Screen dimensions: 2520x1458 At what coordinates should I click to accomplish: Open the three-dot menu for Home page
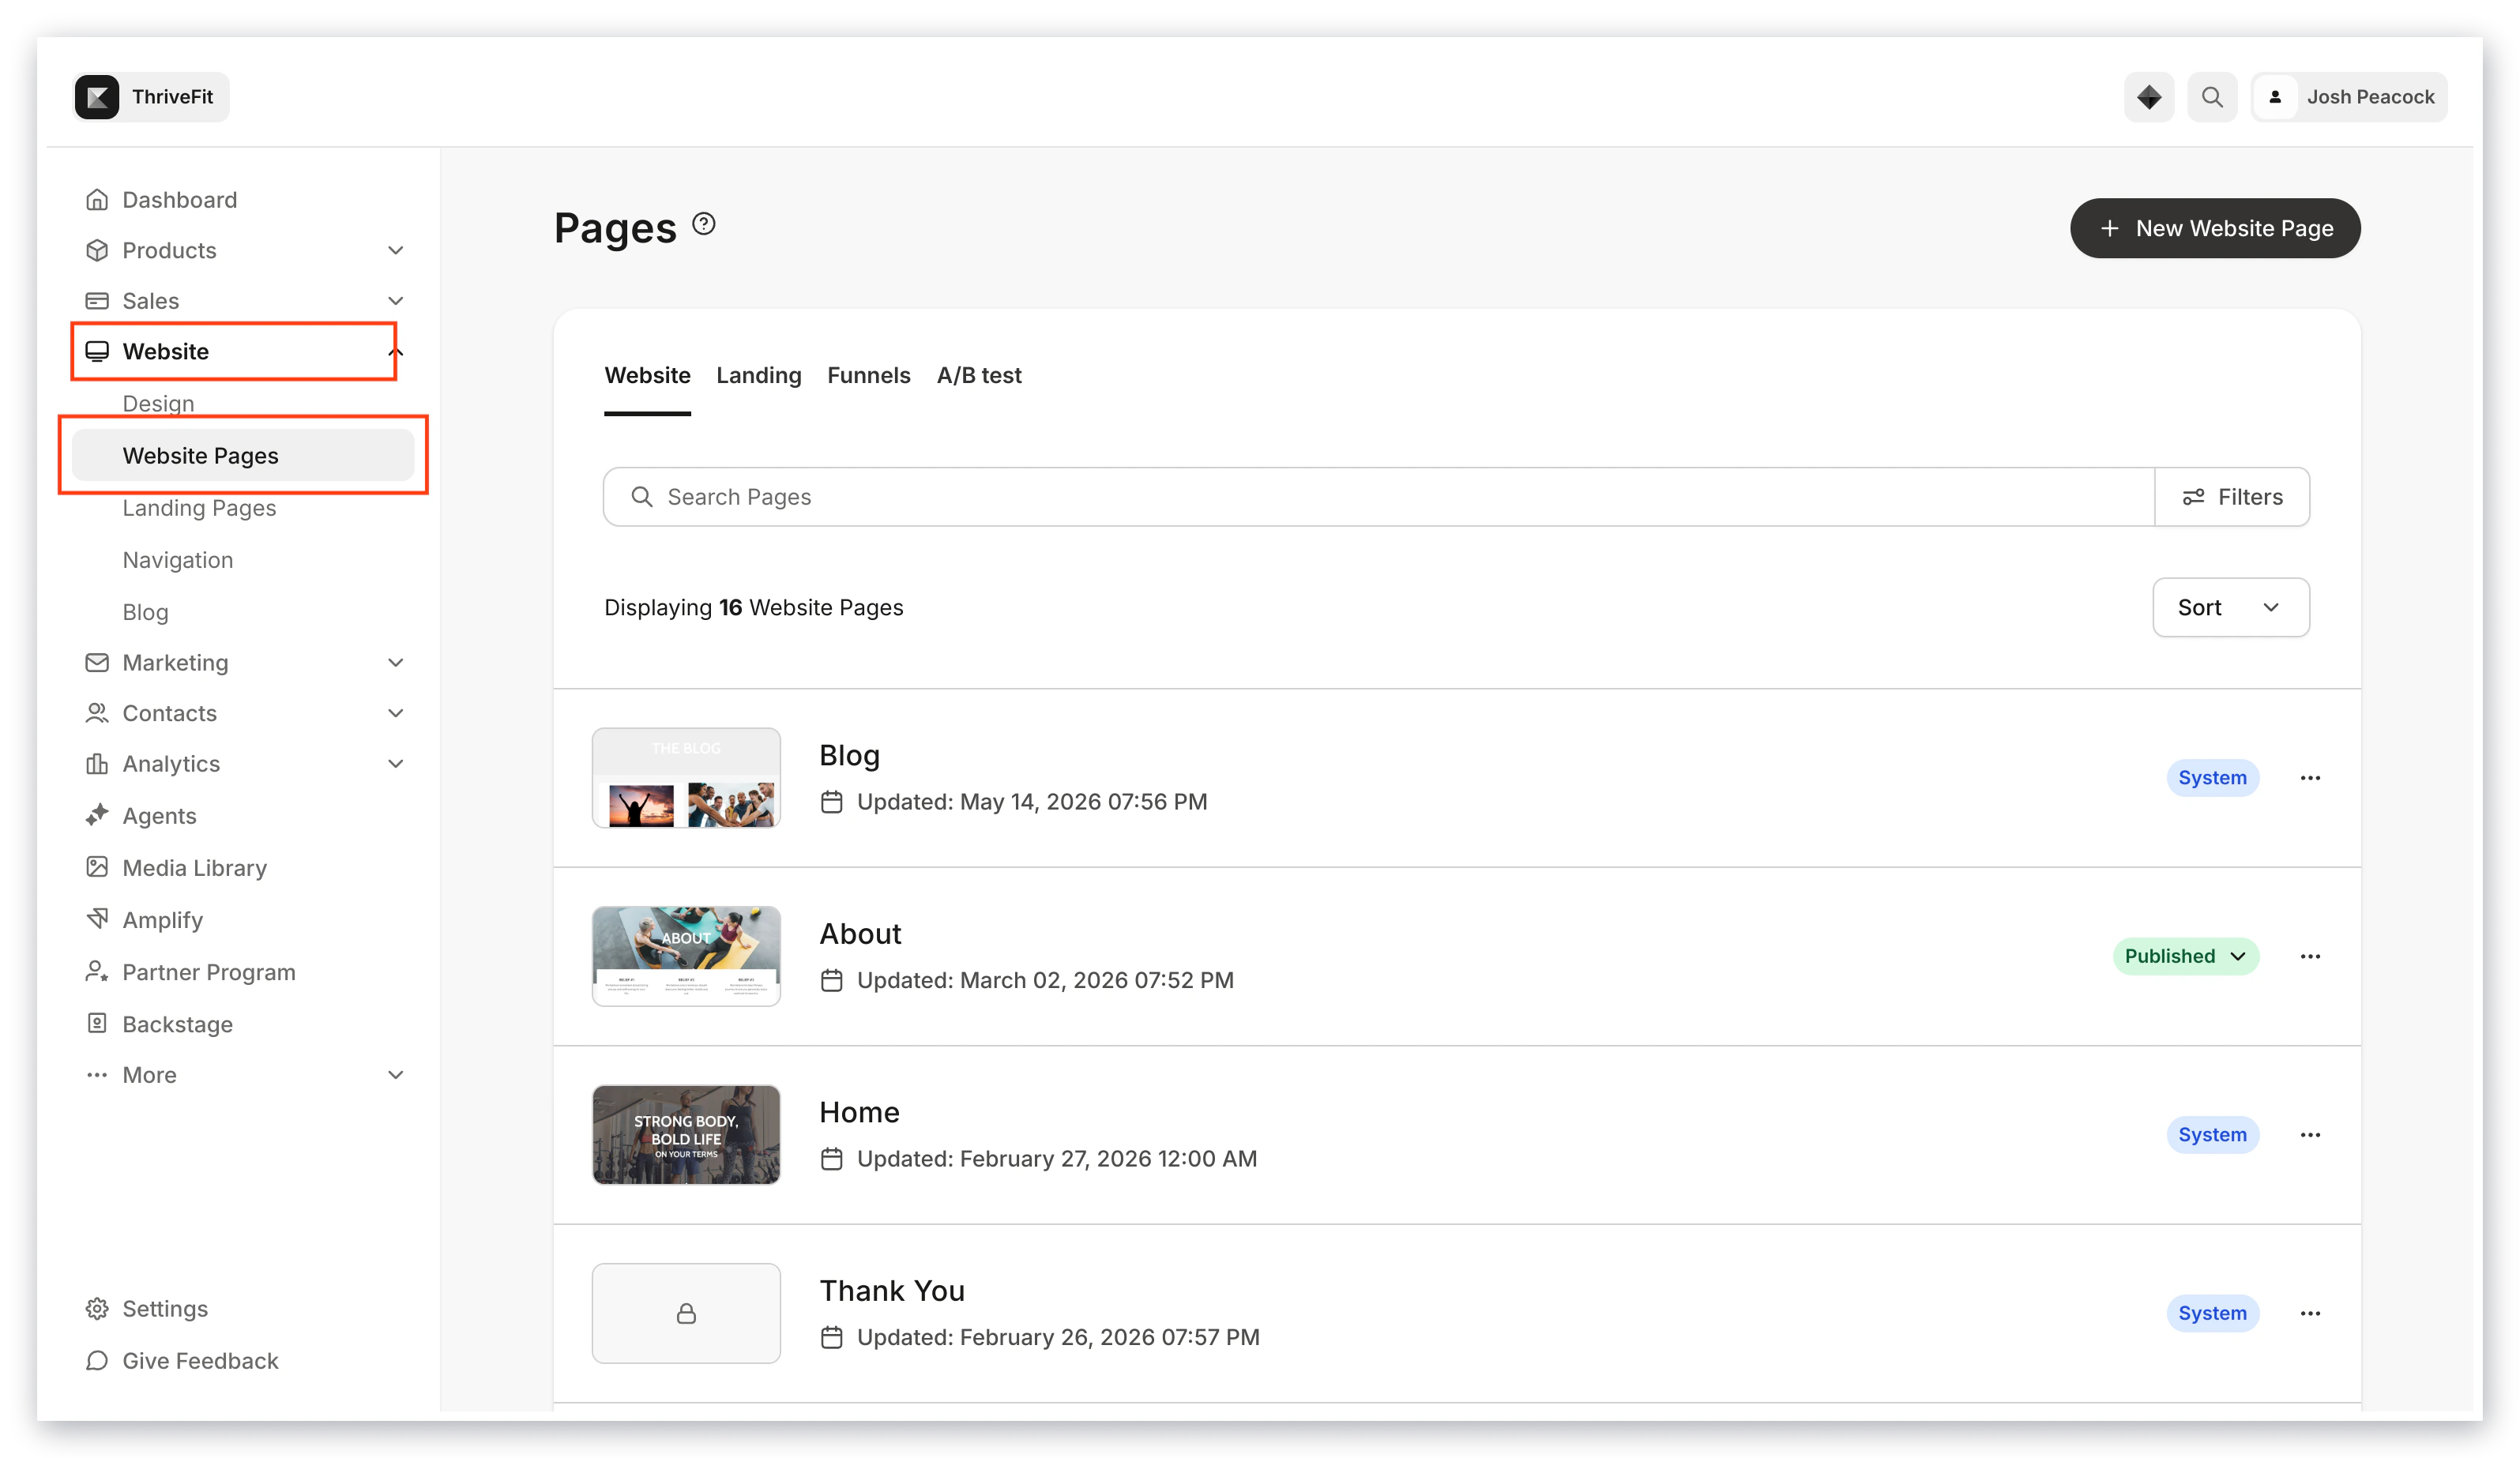(2310, 1135)
